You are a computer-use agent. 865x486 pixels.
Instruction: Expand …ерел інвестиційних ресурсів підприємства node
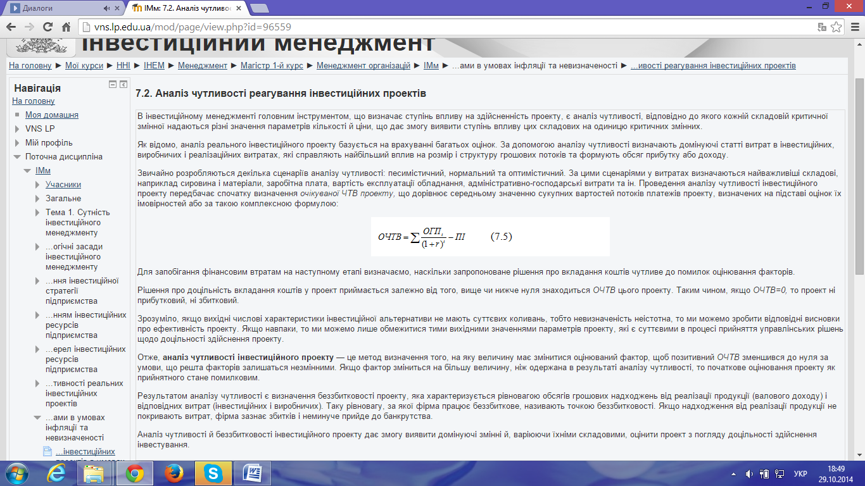pos(37,349)
